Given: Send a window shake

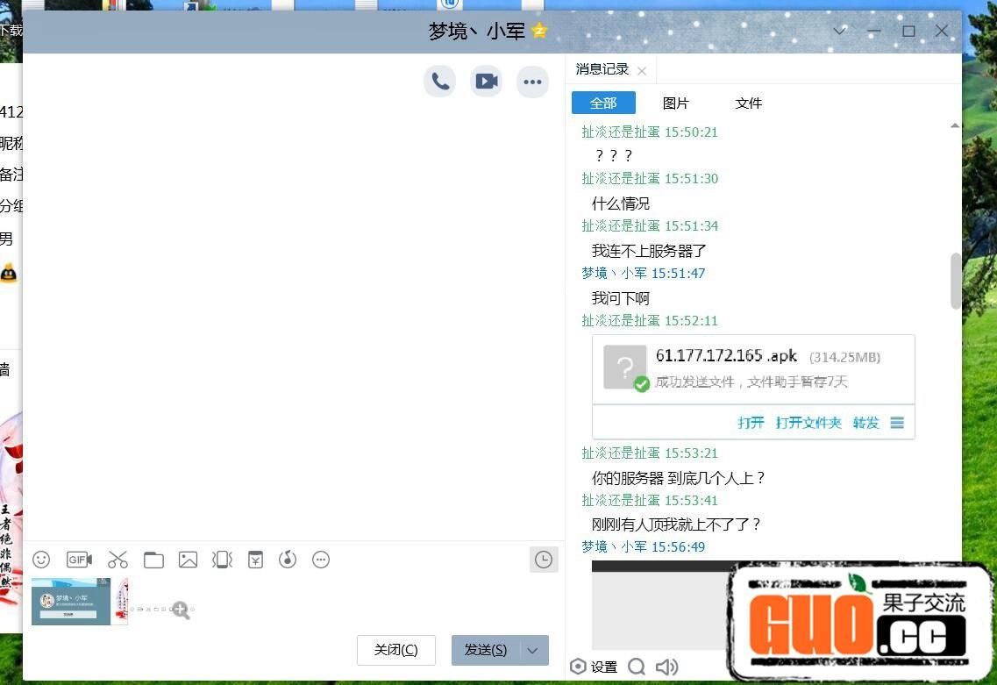Looking at the screenshot, I should (x=222, y=560).
